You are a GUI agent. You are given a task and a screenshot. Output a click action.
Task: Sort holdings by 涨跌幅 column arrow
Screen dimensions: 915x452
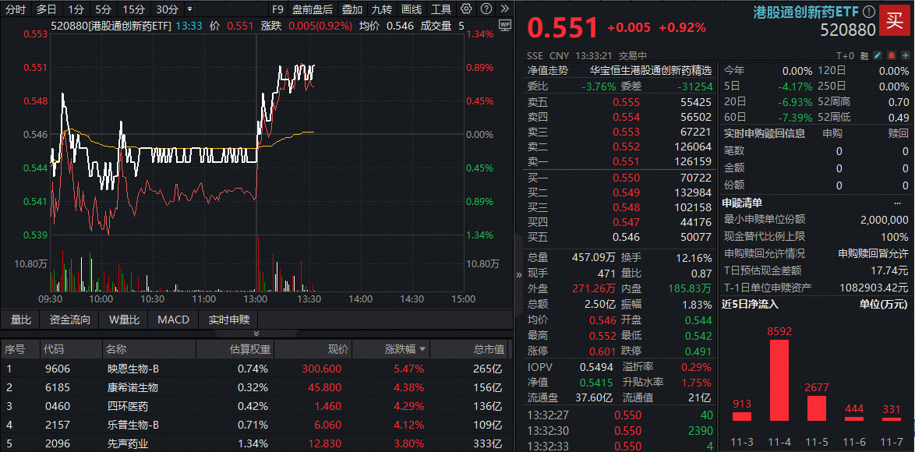pos(422,349)
